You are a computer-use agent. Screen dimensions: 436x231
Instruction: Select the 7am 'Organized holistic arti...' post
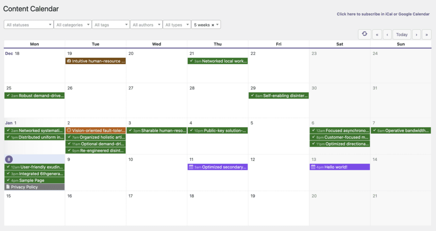coord(95,137)
